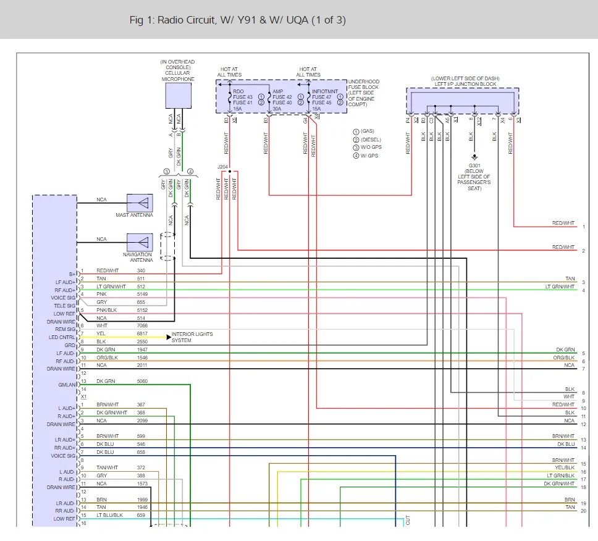Image resolution: width=598 pixels, height=541 pixels.
Task: Click the 'GRD' pin label
Action: [70, 345]
